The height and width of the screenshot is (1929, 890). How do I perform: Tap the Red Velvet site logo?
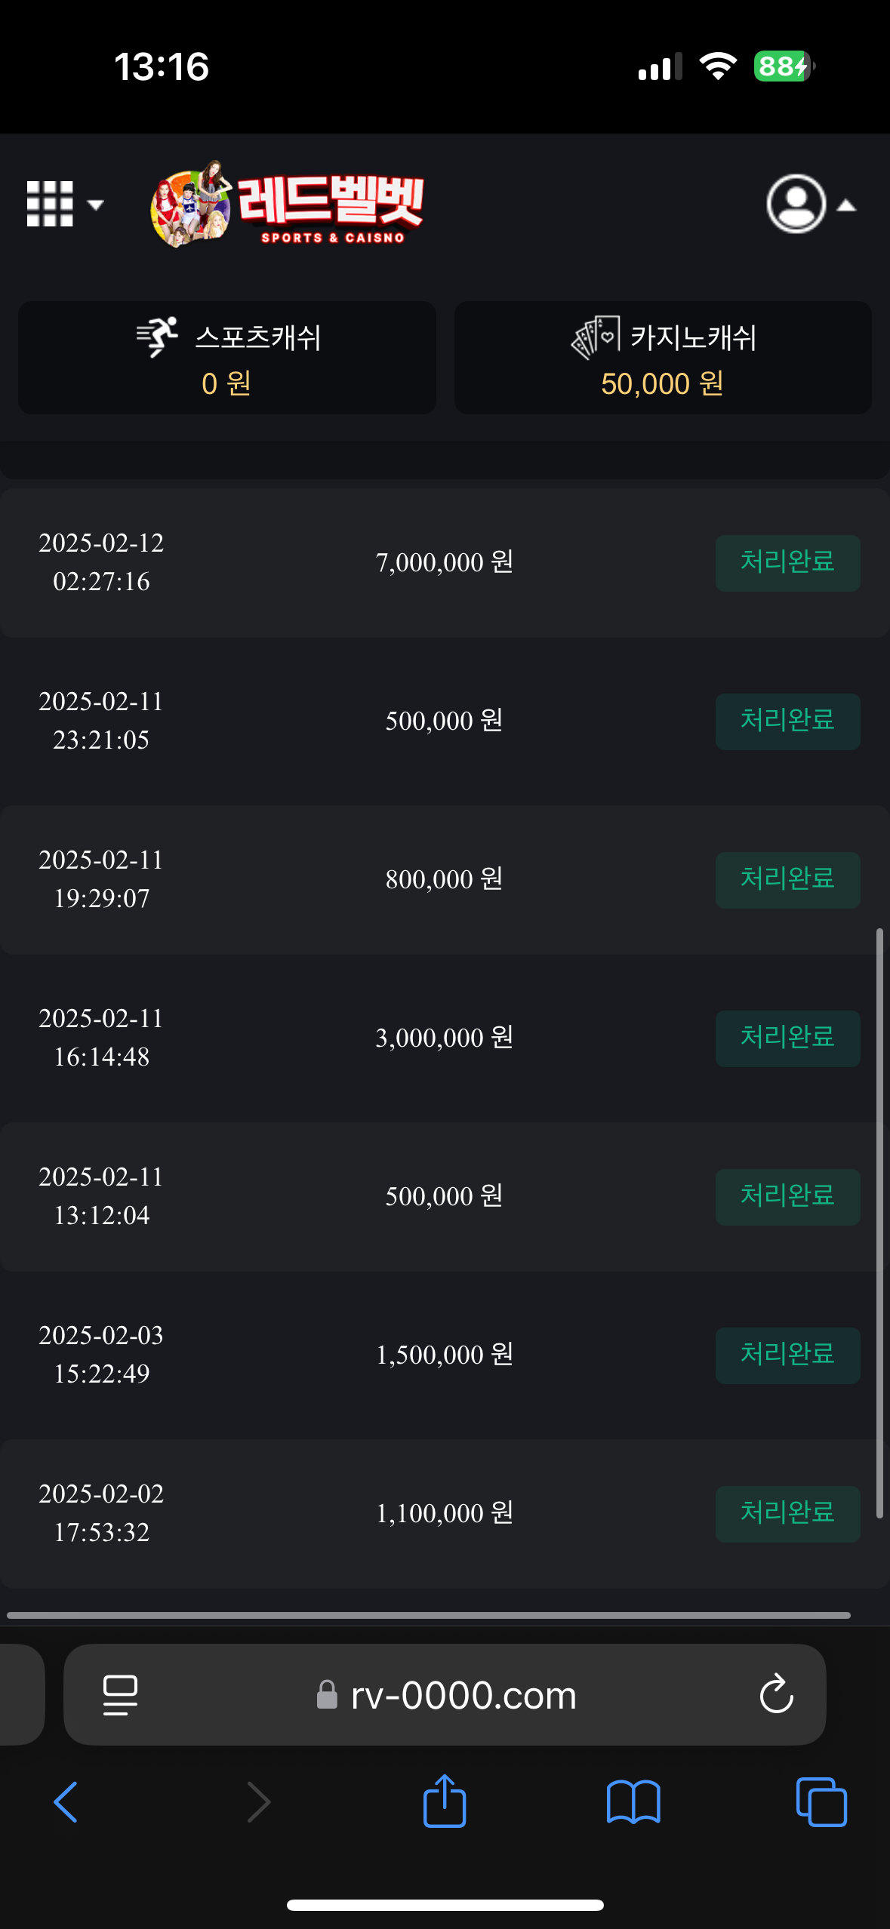click(288, 205)
